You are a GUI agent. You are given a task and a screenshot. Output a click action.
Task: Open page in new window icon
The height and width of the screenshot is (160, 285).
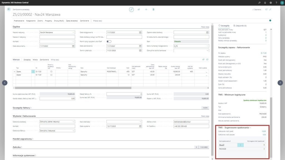pos(266,9)
